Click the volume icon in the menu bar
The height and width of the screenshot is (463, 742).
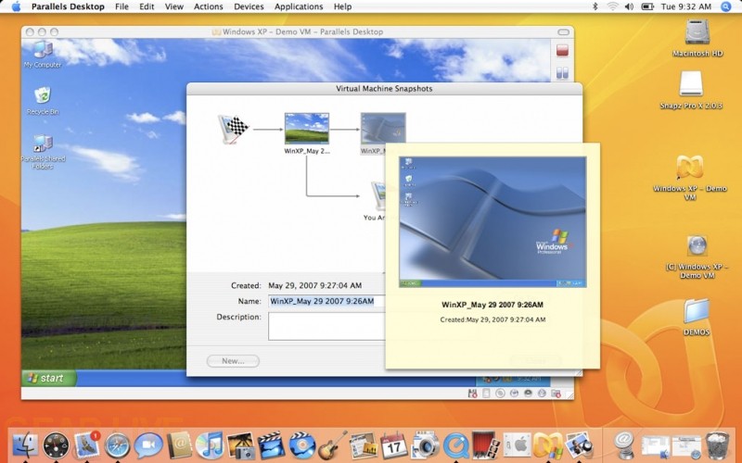point(630,6)
